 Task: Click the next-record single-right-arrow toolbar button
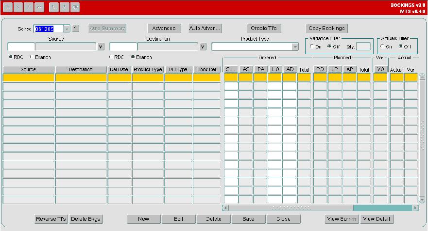tap(28, 7)
